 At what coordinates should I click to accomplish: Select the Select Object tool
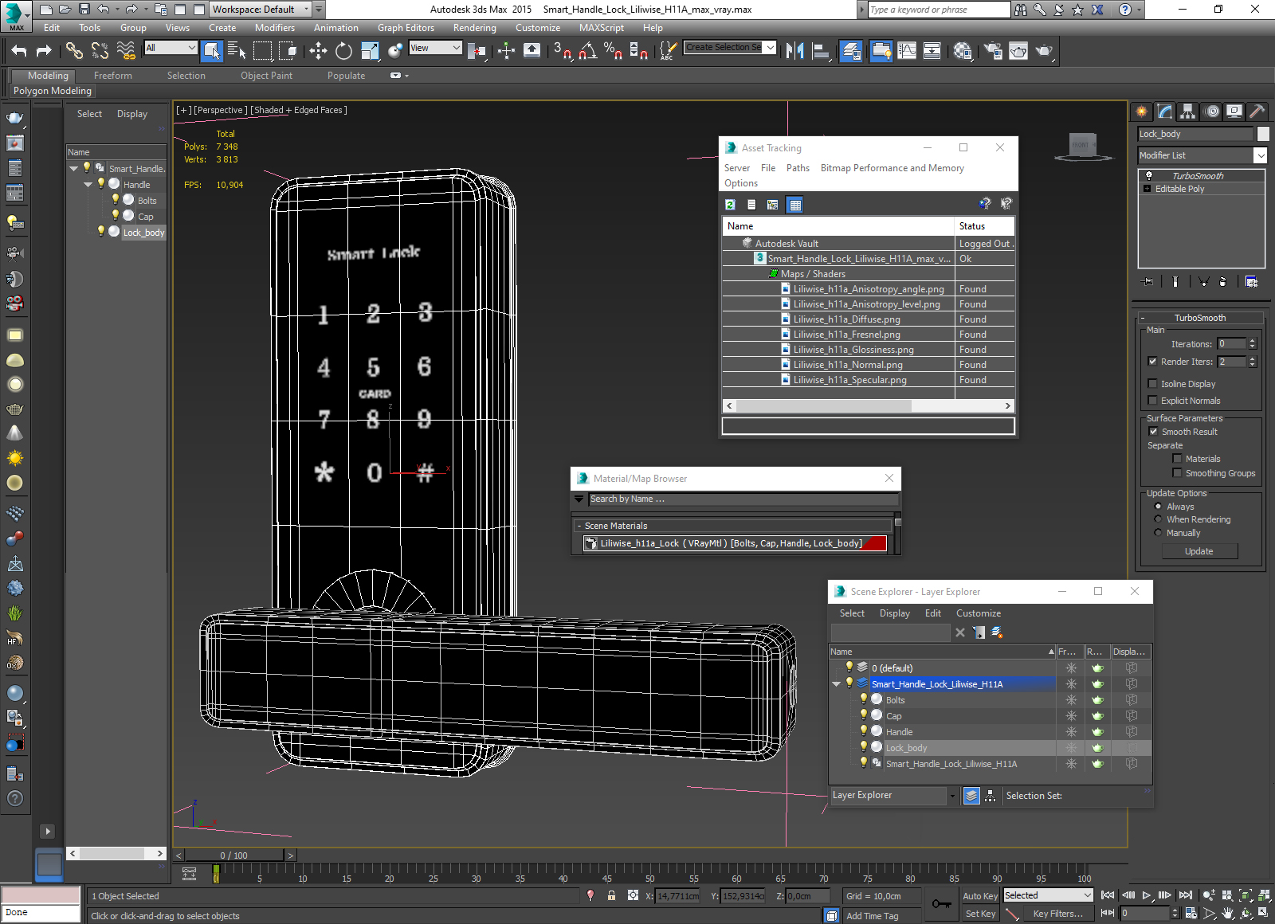point(212,51)
